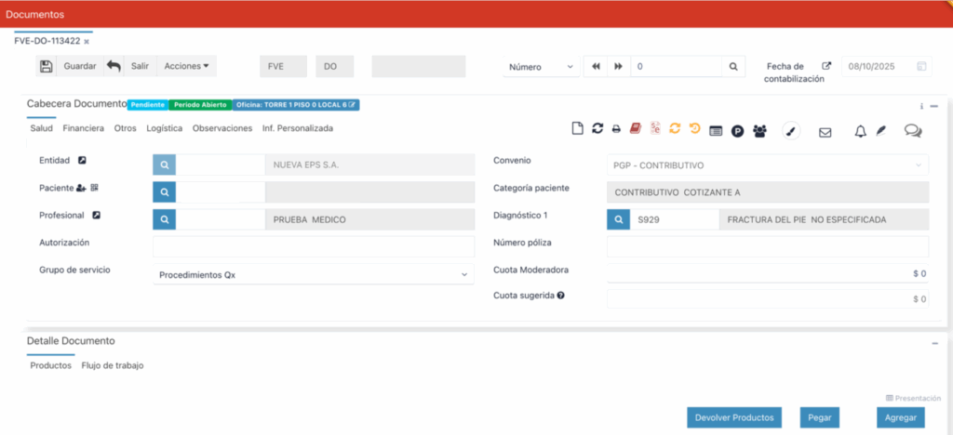
Task: Click the red book icon
Action: [636, 130]
